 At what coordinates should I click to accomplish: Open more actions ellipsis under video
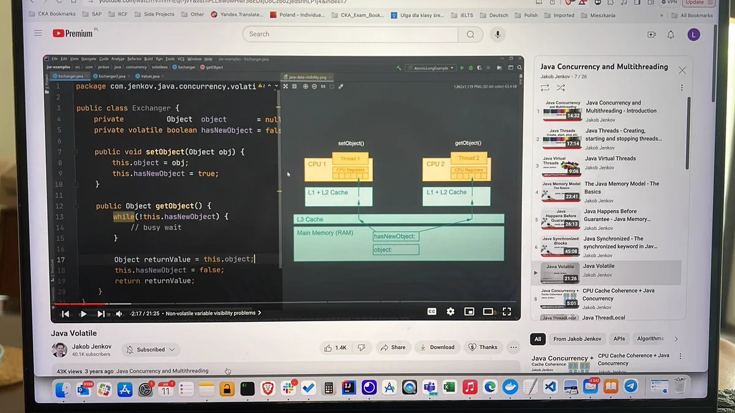[x=513, y=347]
